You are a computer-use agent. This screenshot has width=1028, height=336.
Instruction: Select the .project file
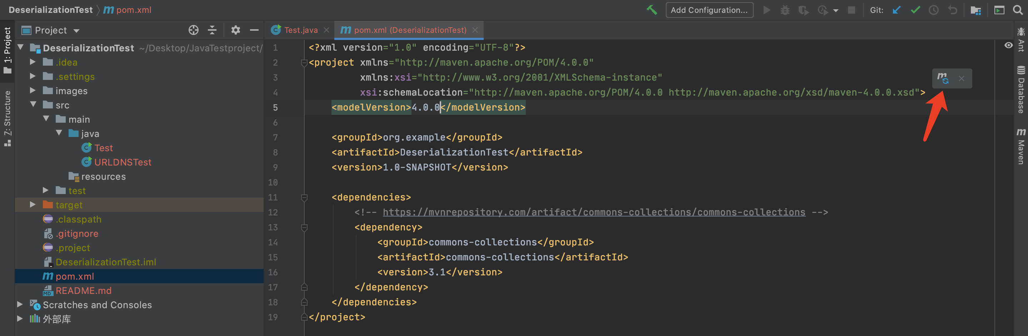[x=73, y=248]
